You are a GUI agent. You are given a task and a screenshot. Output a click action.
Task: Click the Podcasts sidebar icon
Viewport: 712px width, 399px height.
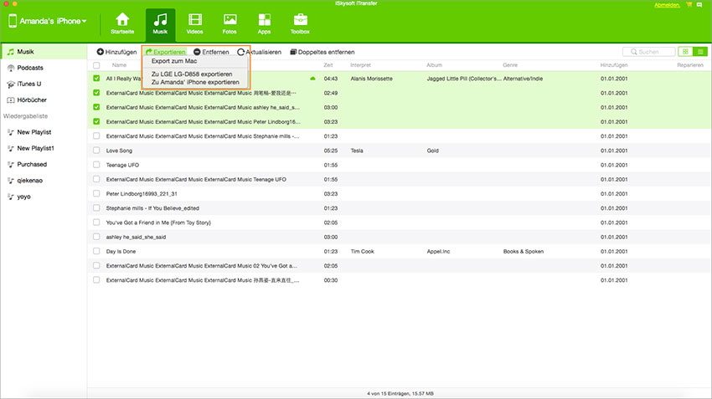point(10,68)
